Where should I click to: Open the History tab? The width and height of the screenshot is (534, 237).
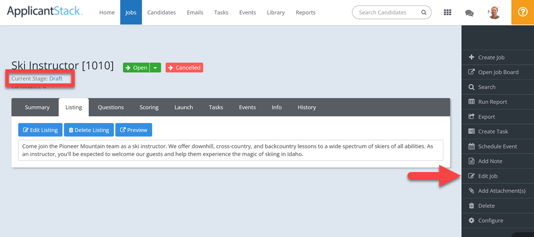coord(307,107)
